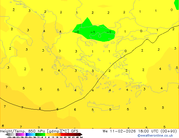Click the small green patch in the top-right corner
The image size is (179, 138).
pyautogui.click(x=177, y=5)
